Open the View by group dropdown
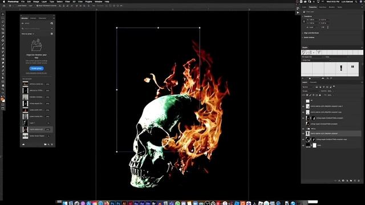 pyautogui.click(x=28, y=34)
